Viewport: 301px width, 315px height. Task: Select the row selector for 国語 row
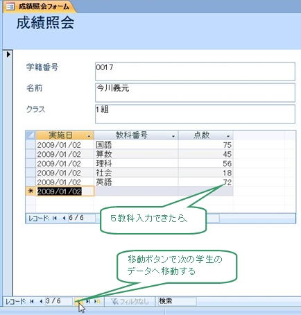(31, 145)
